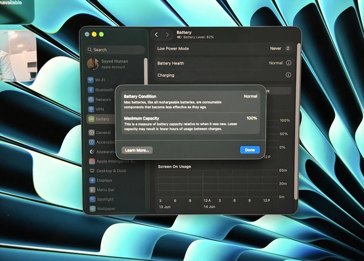364x261 pixels.
Task: Click the Charging info icon
Action: (288, 75)
